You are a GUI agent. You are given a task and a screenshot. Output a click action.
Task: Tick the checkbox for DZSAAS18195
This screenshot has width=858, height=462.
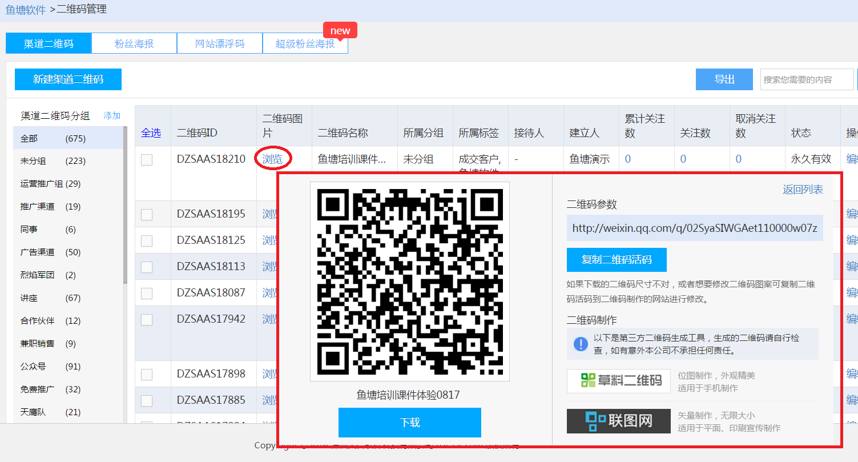point(147,215)
